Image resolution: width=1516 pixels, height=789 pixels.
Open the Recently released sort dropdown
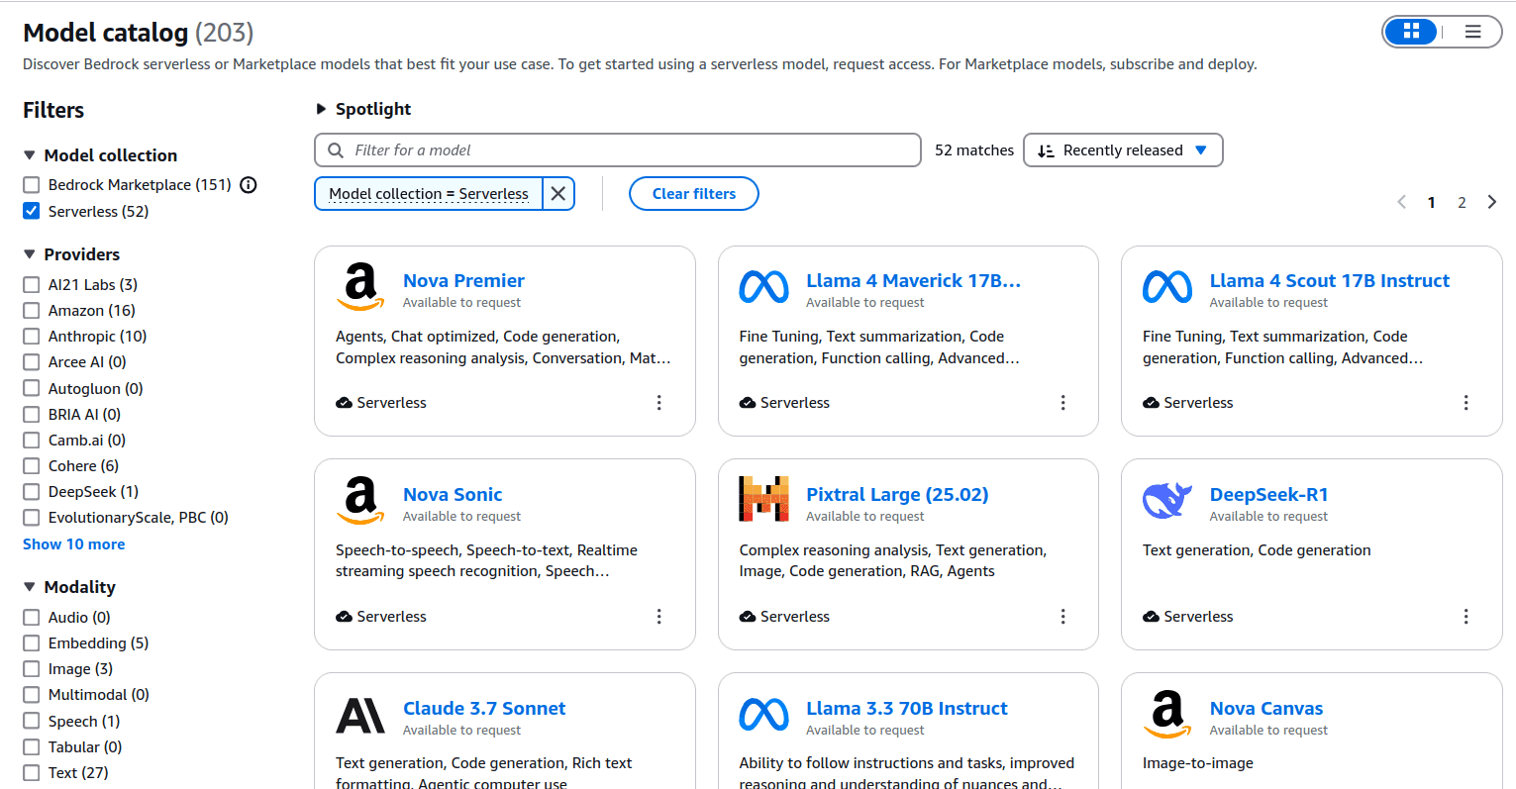coord(1123,150)
